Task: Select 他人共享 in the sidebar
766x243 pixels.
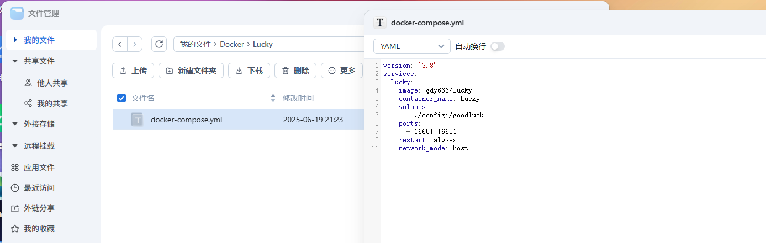Action: pos(52,83)
